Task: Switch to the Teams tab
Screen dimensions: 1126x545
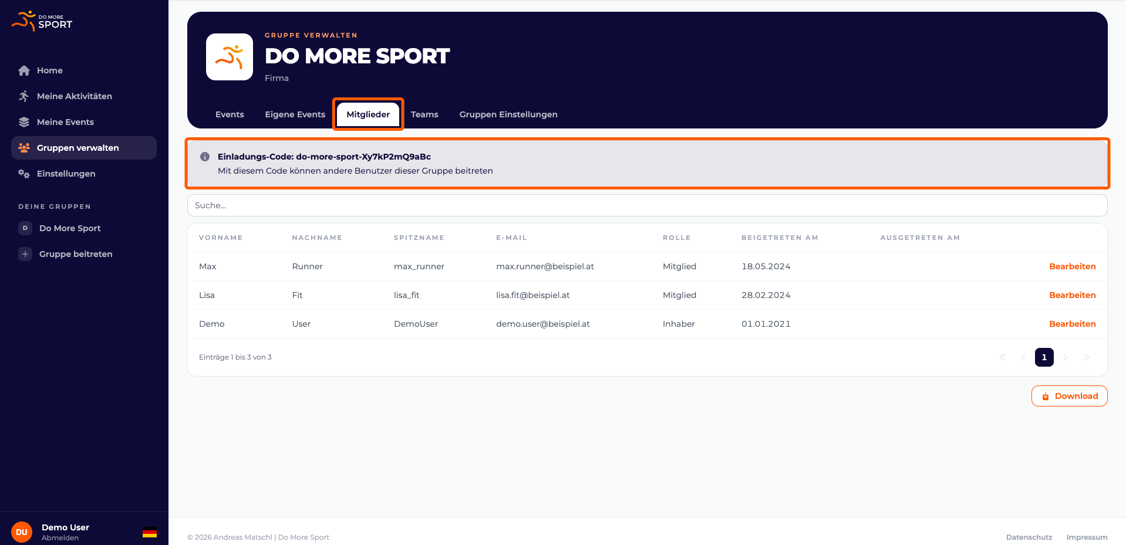Action: pos(424,114)
